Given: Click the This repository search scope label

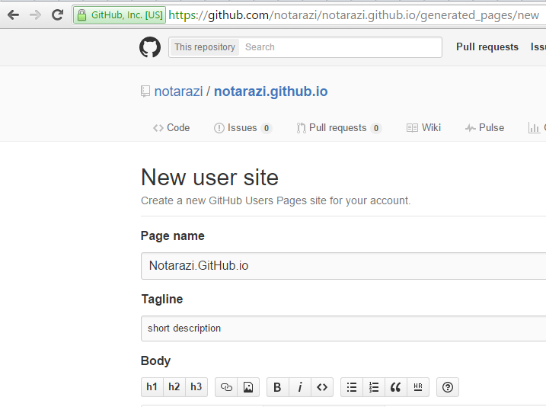Looking at the screenshot, I should [205, 47].
